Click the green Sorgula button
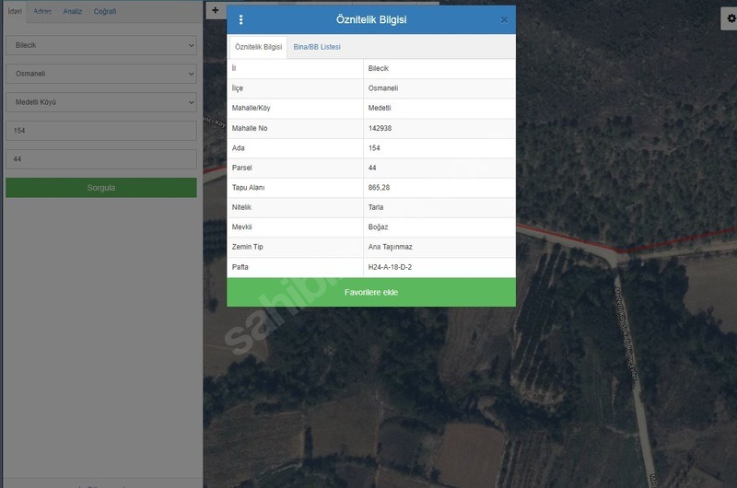The image size is (737, 488). [x=101, y=188]
